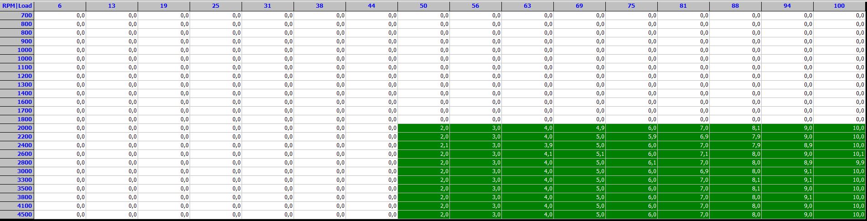
Task: Select the 6,1 cell in column 75
Action: (631, 163)
